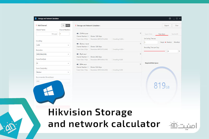Viewport: 209px width, 139px height.
Task: Delete channel (4) using its X icon
Action: (141, 64)
